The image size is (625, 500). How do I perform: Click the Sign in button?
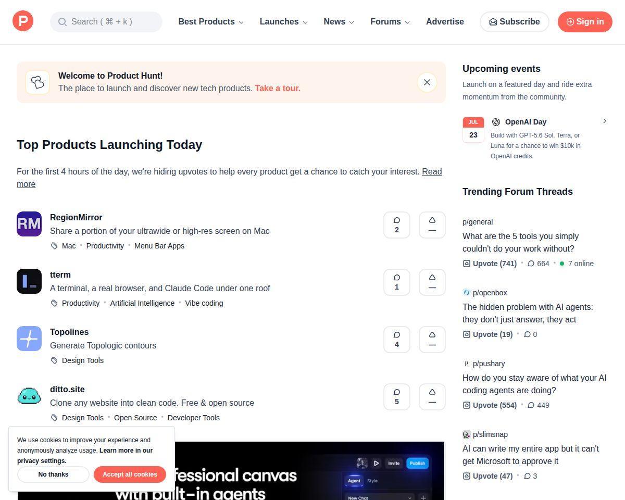pyautogui.click(x=585, y=22)
